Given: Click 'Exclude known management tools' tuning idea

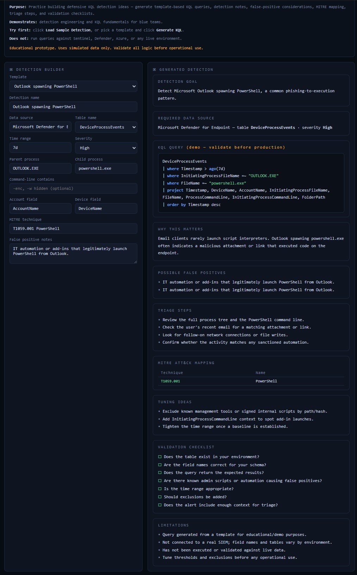Looking at the screenshot, I should 245,411.
